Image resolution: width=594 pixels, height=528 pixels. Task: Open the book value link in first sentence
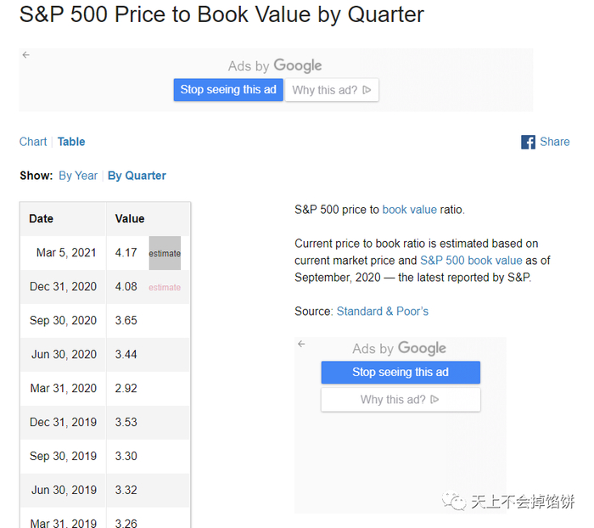pyautogui.click(x=409, y=210)
